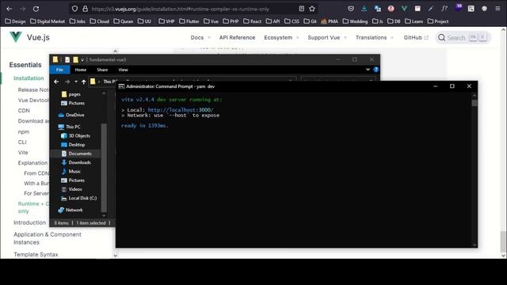Toggle reader view icon in address bar
The width and height of the screenshot is (507, 285).
[301, 9]
